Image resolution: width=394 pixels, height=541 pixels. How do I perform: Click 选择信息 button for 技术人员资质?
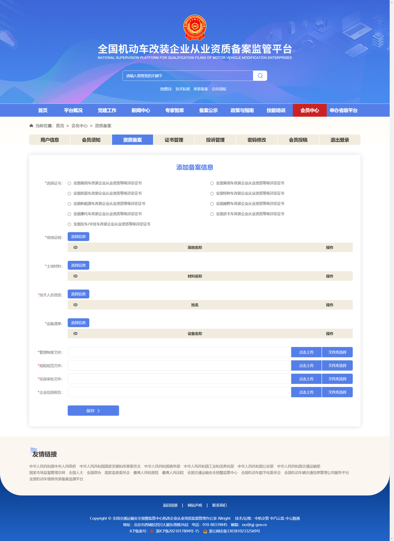point(78,294)
